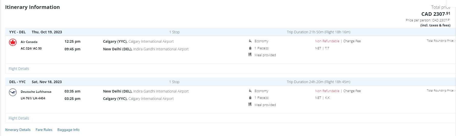456x136 pixels.
Task: Open the Fare Rules tab
Action: pyautogui.click(x=44, y=130)
